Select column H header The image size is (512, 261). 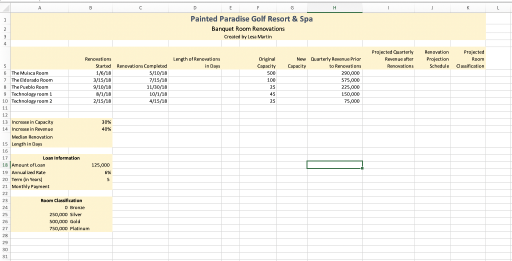tap(334, 8)
